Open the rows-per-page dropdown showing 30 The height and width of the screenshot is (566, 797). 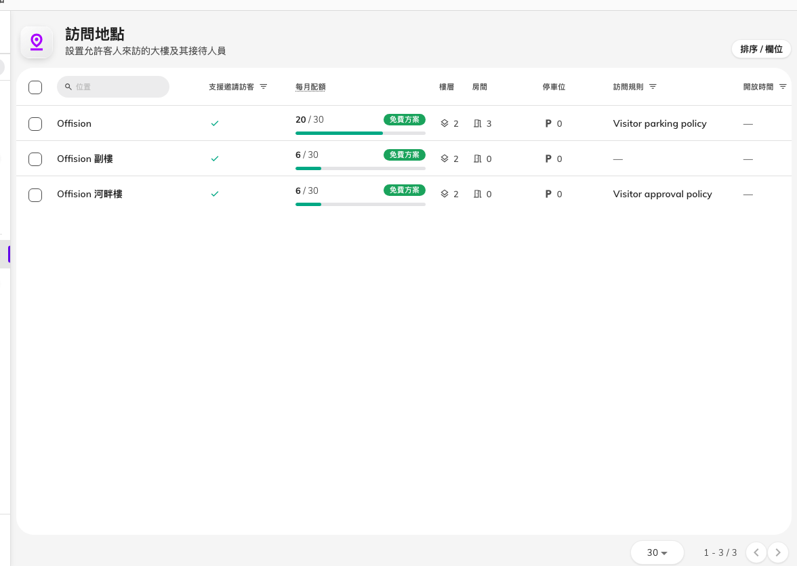[x=657, y=552]
